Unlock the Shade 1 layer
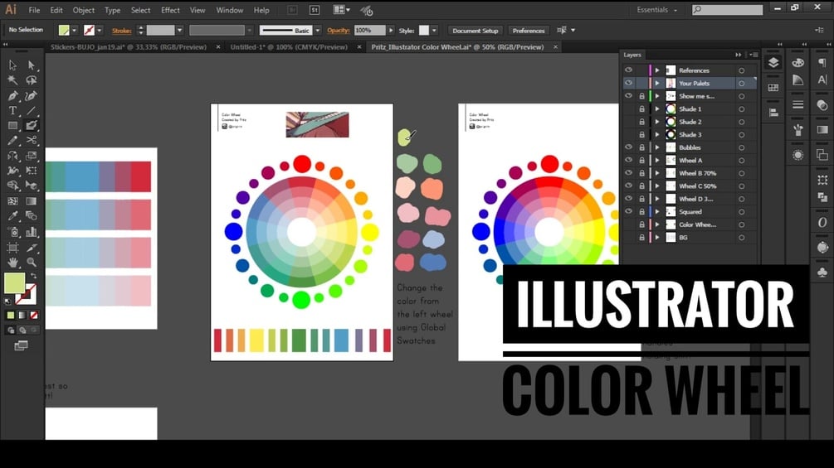 (x=642, y=109)
